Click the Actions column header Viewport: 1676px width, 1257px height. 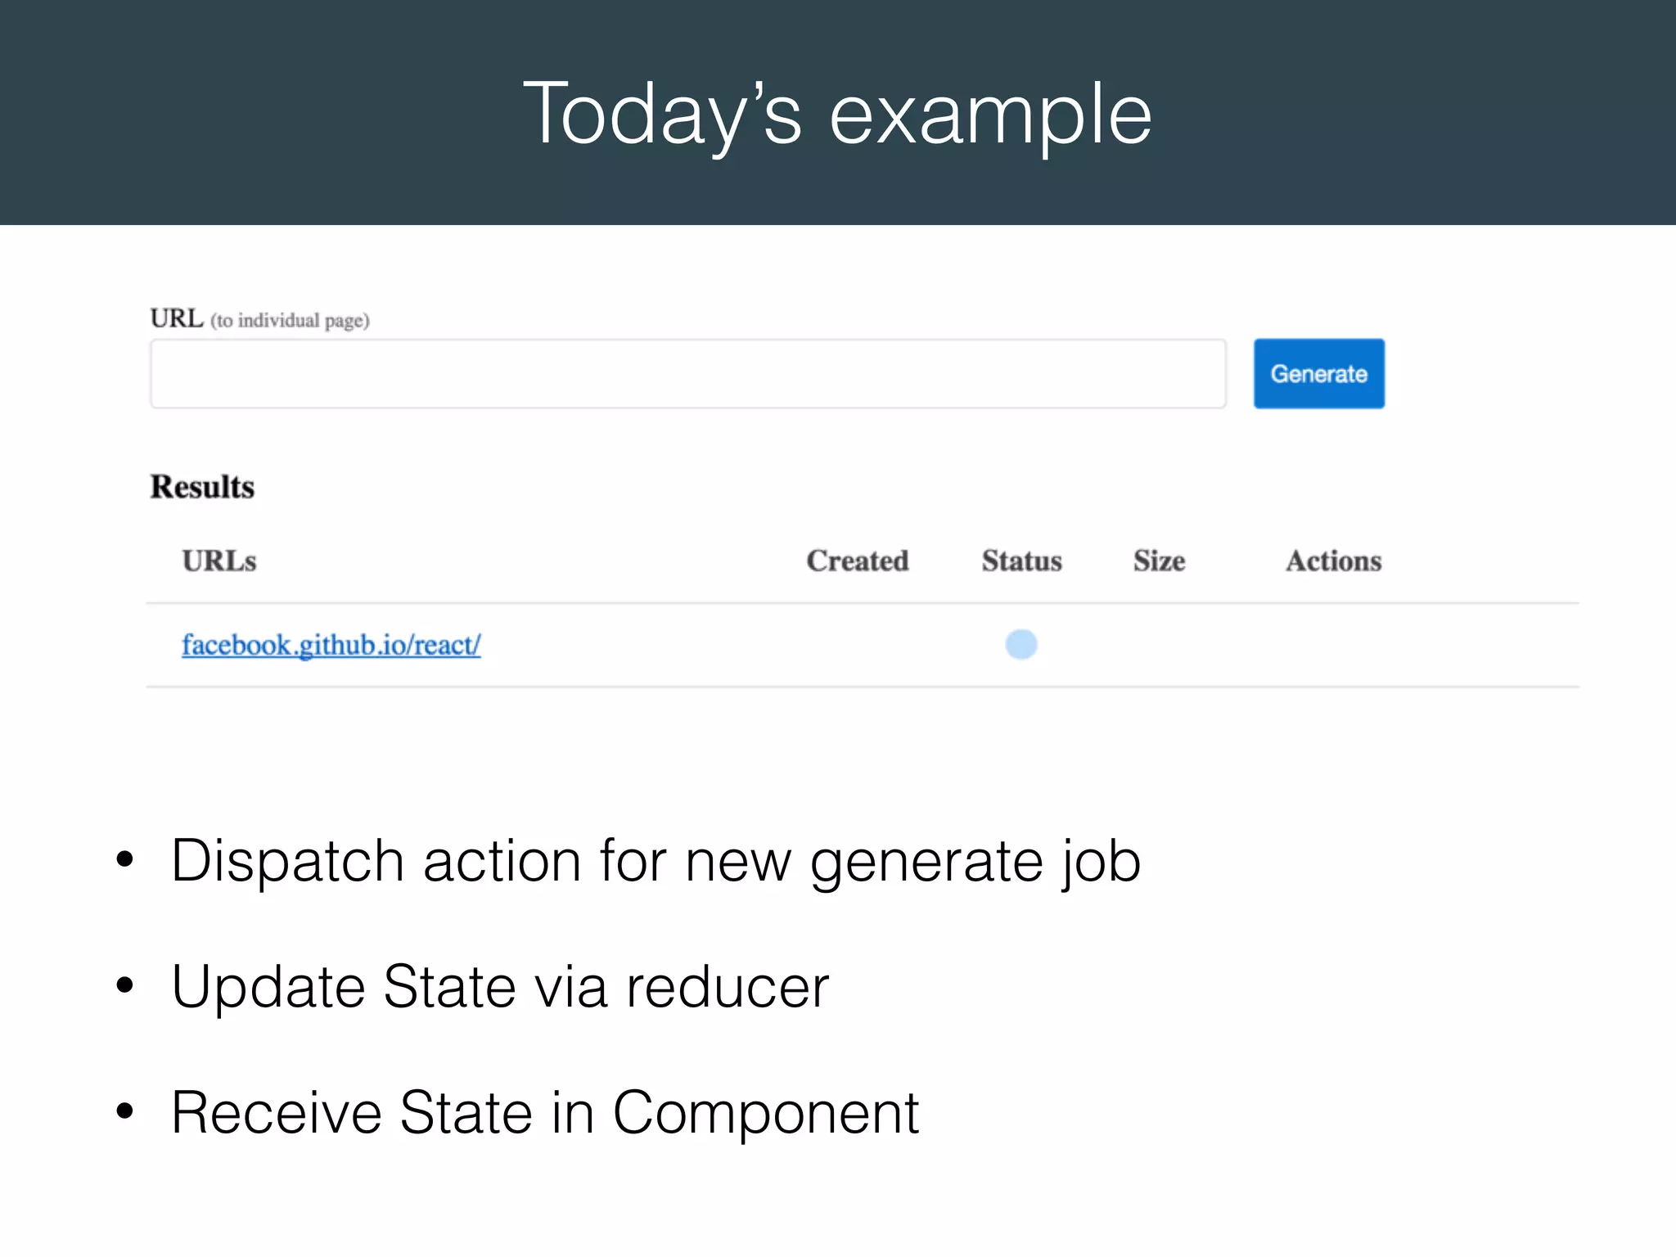coord(1333,561)
